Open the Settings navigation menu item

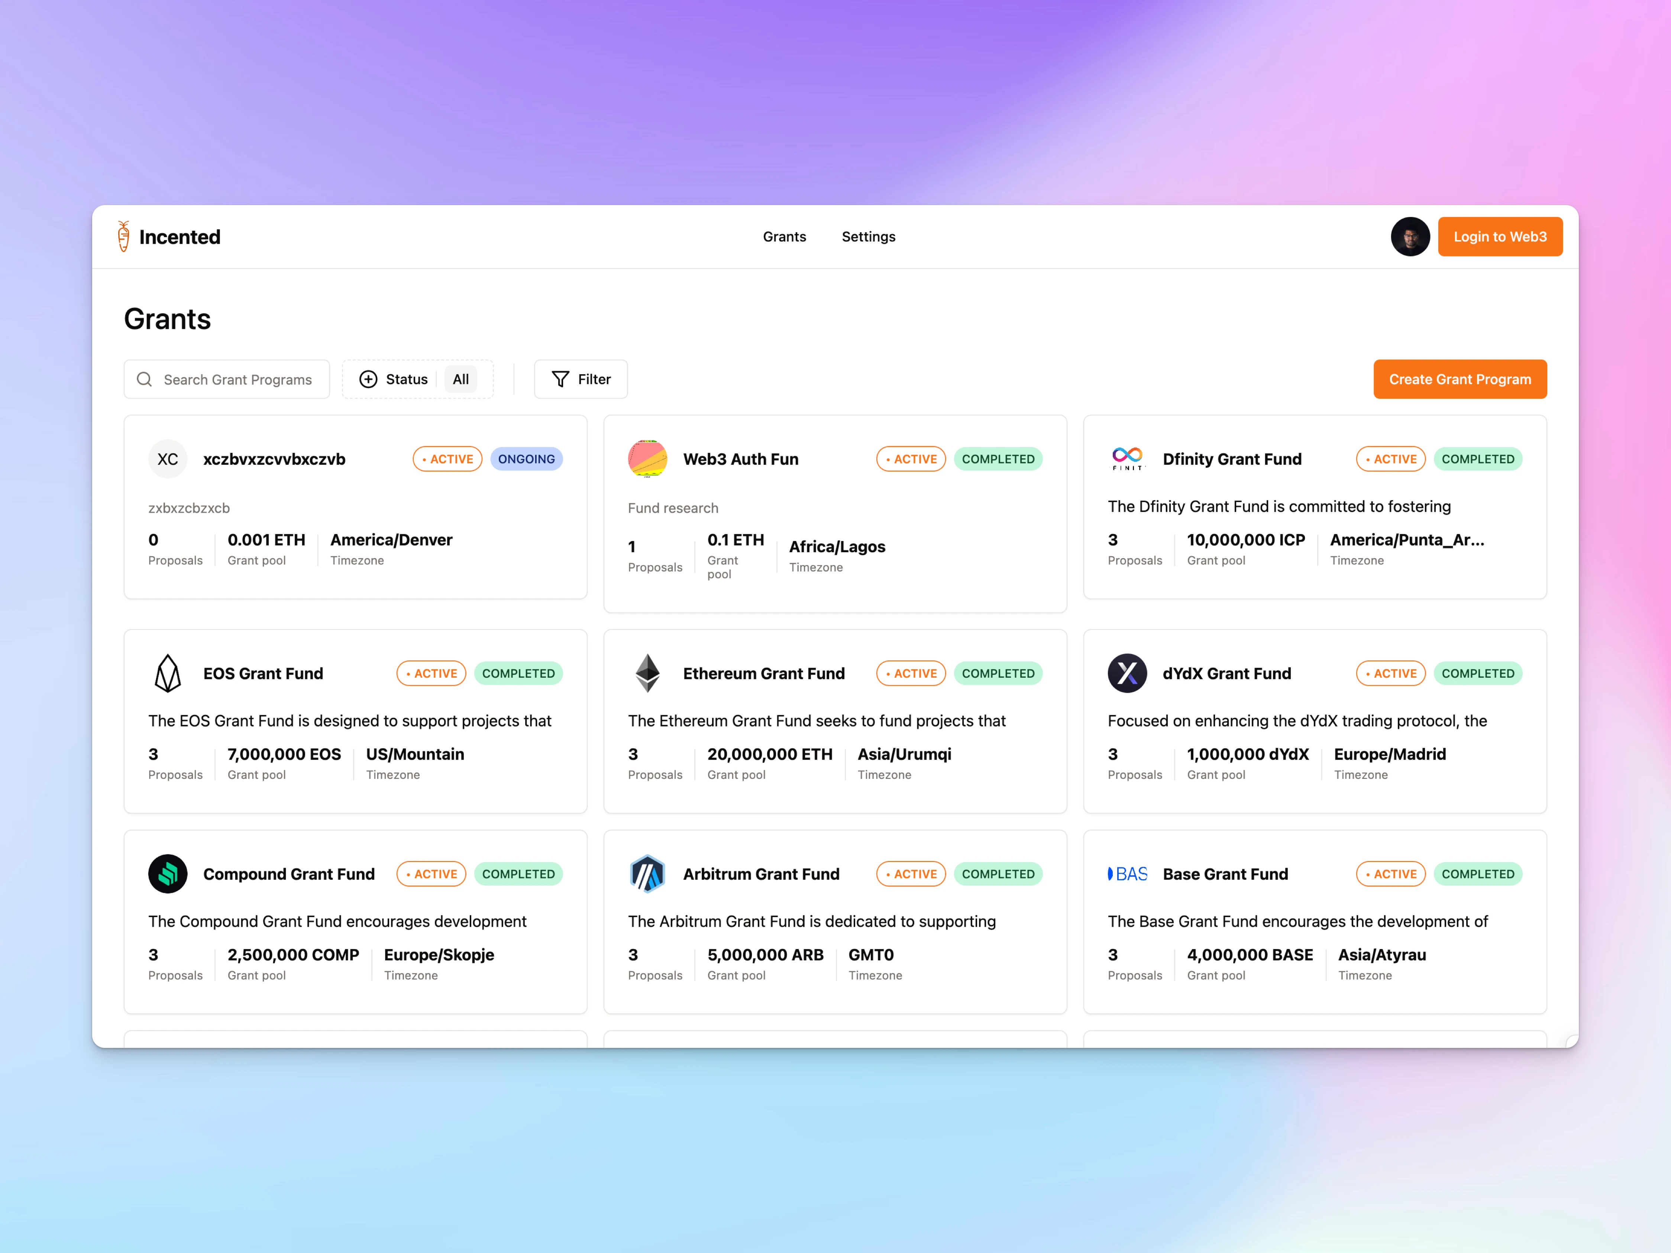pos(869,237)
